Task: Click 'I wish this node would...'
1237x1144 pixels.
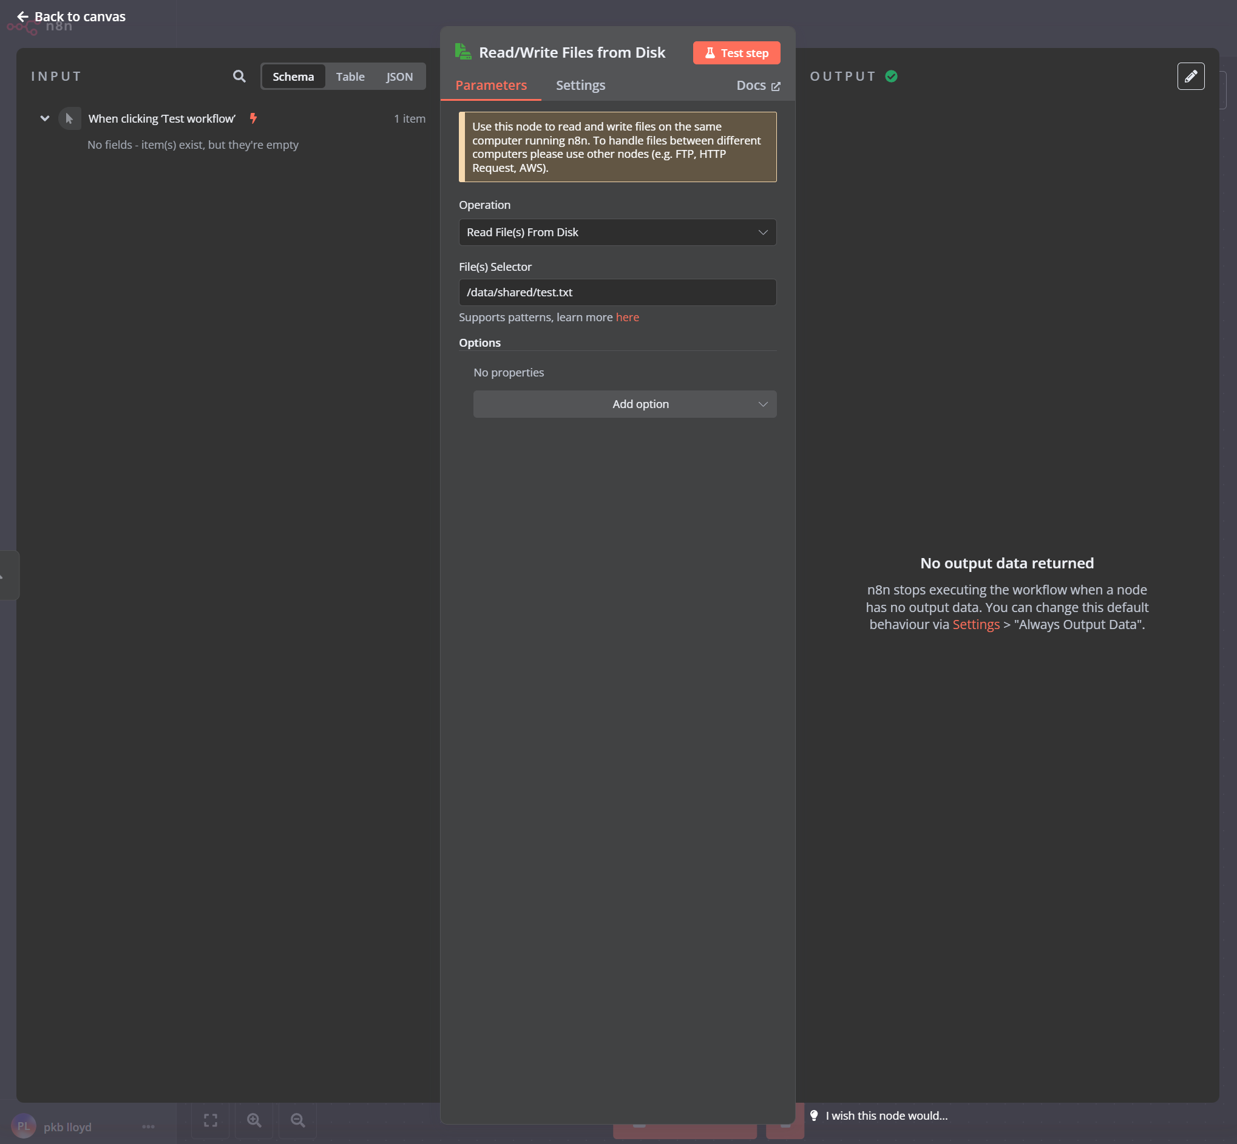Action: tap(886, 1115)
